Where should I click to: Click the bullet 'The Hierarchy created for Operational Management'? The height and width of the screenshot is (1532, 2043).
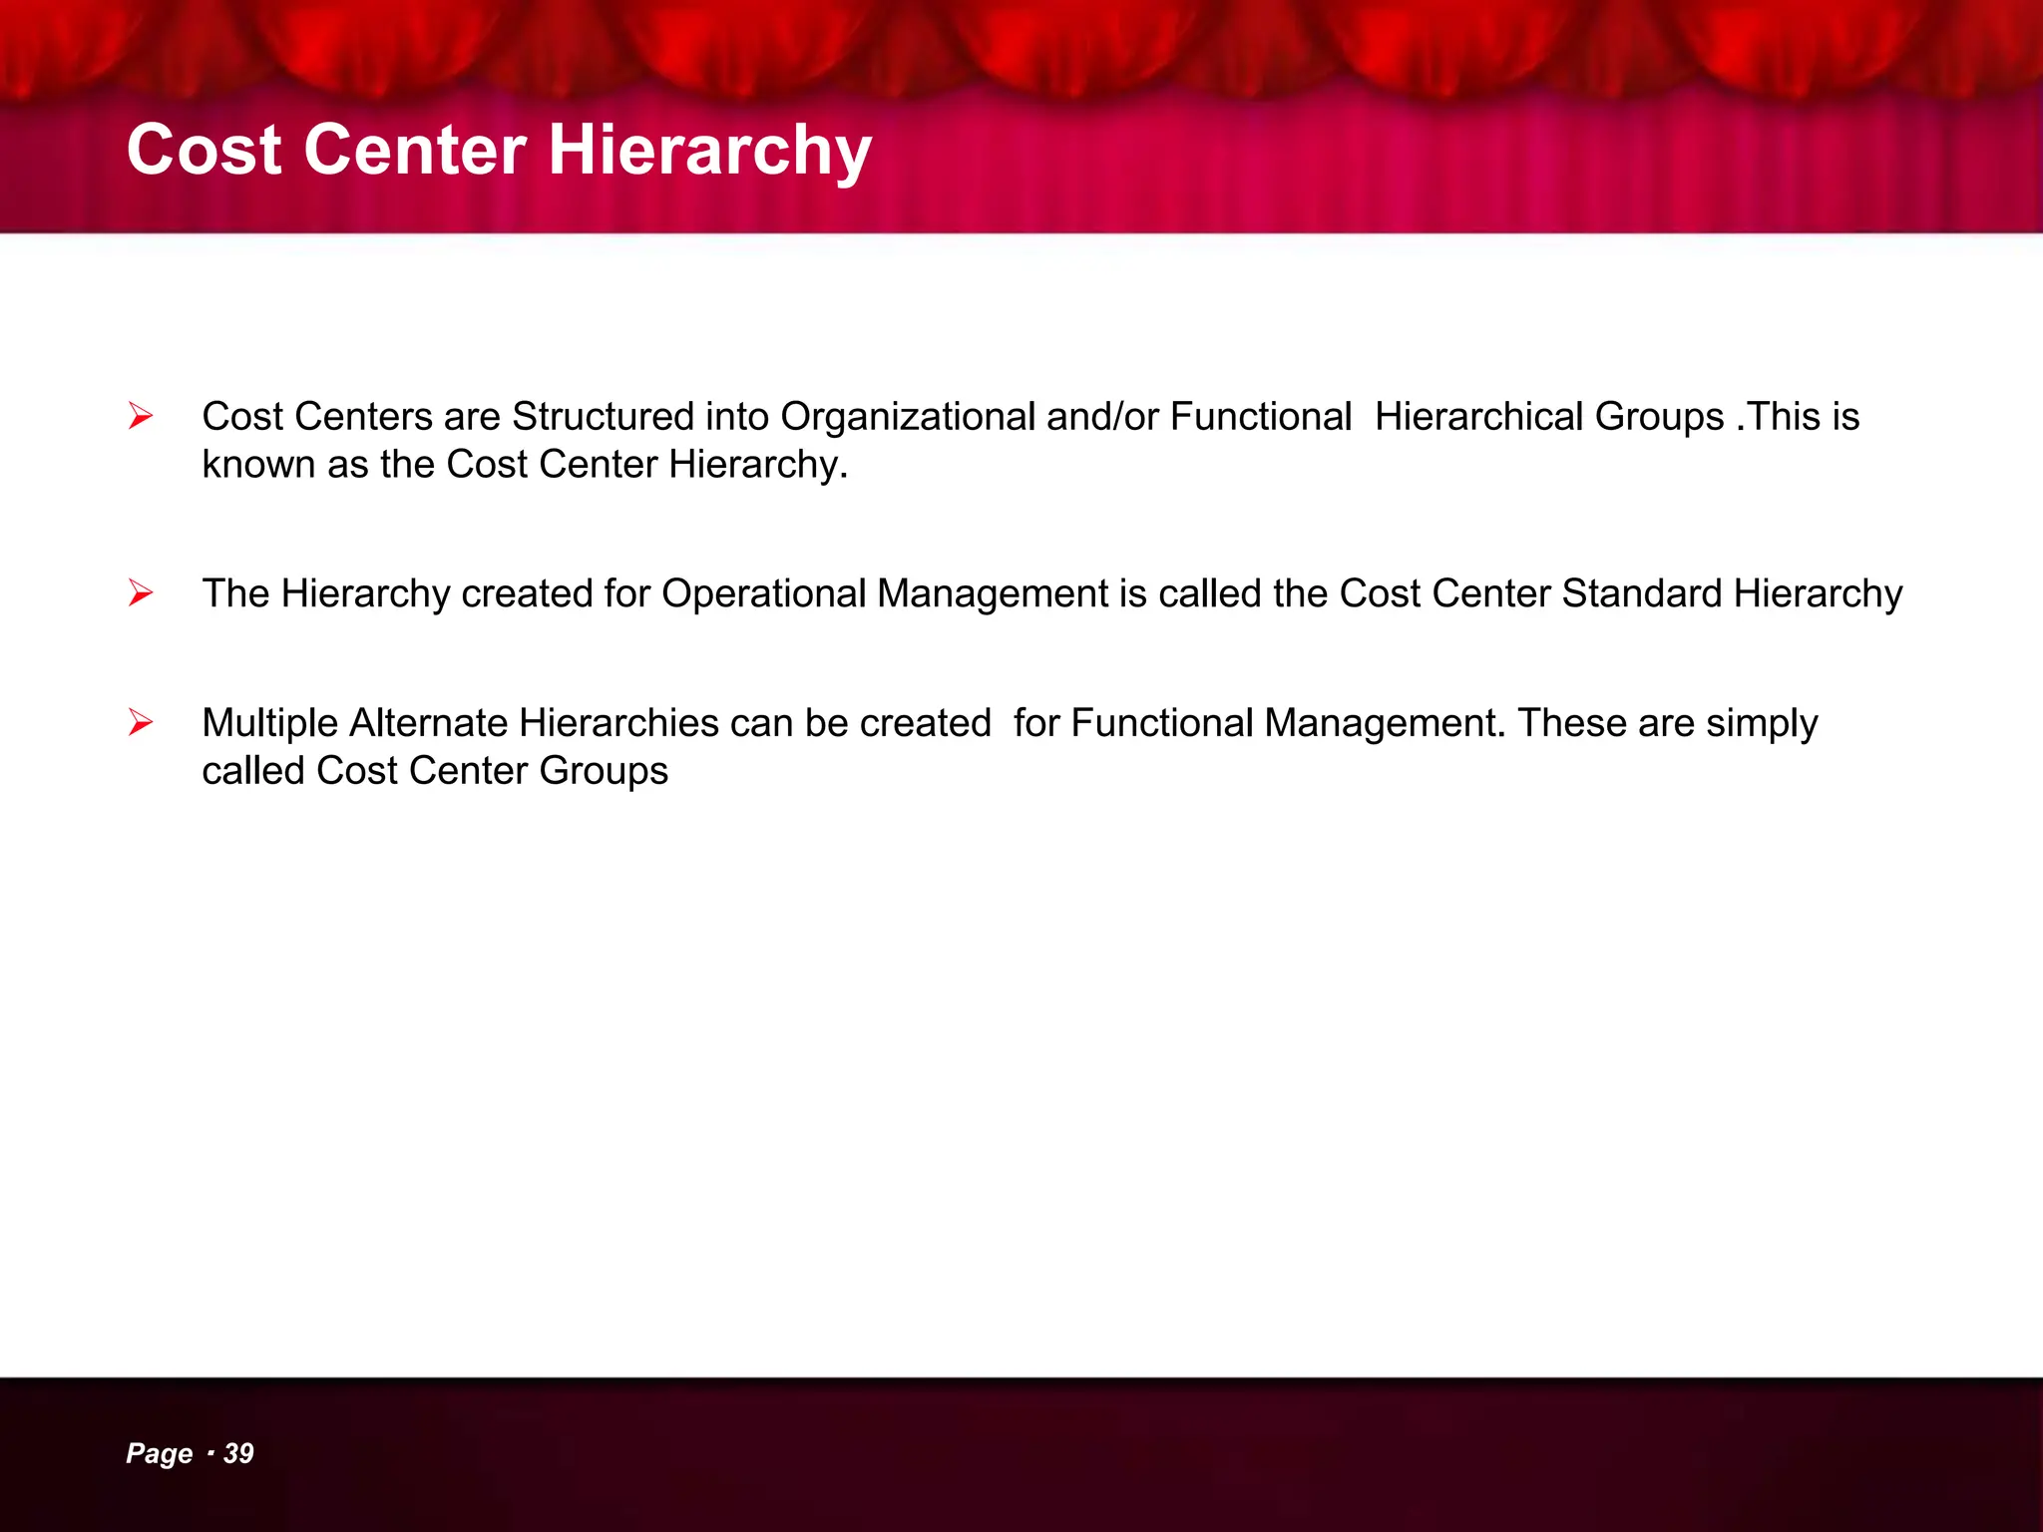[x=1052, y=593]
